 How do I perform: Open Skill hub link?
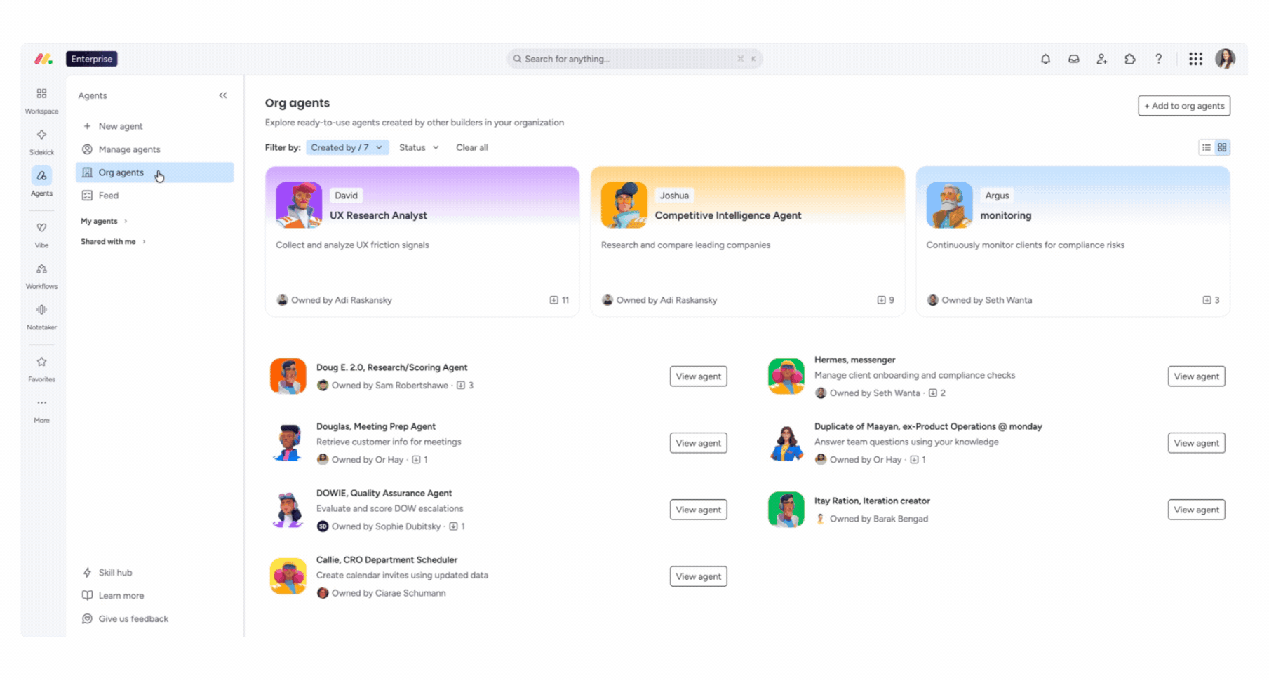107,573
